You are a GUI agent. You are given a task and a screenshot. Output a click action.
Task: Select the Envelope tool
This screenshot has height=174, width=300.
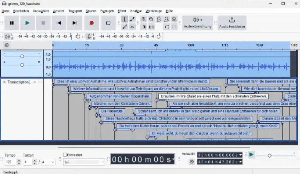132,19
